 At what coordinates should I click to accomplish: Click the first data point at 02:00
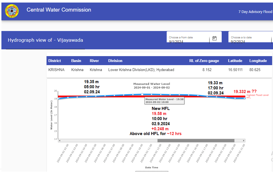(59, 99)
